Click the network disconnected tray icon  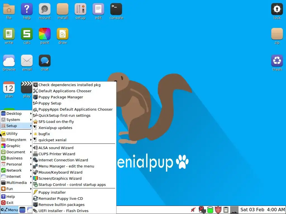[202, 210]
